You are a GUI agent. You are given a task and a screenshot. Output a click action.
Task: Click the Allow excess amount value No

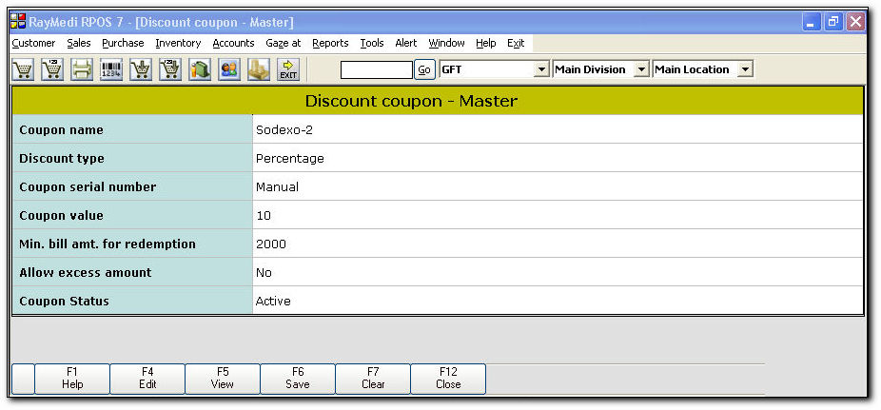(x=558, y=272)
